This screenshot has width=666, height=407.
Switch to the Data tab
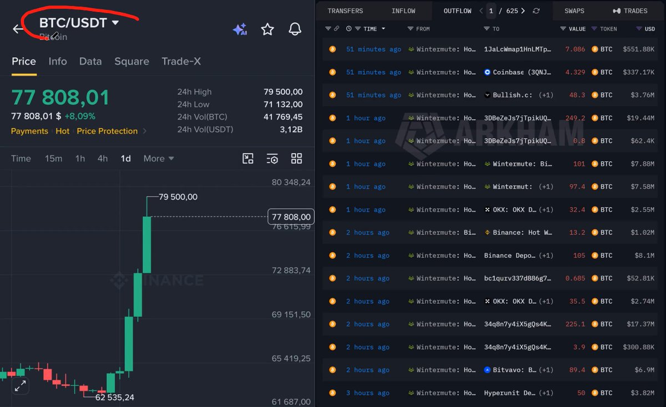[x=90, y=62]
